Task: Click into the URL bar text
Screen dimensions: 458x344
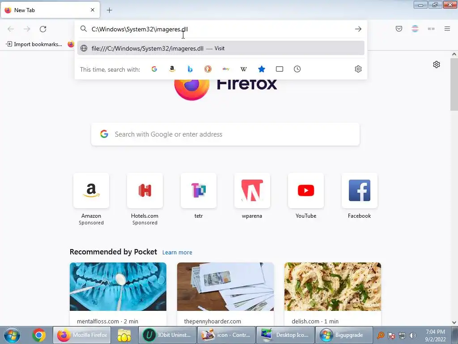Action: [140, 29]
